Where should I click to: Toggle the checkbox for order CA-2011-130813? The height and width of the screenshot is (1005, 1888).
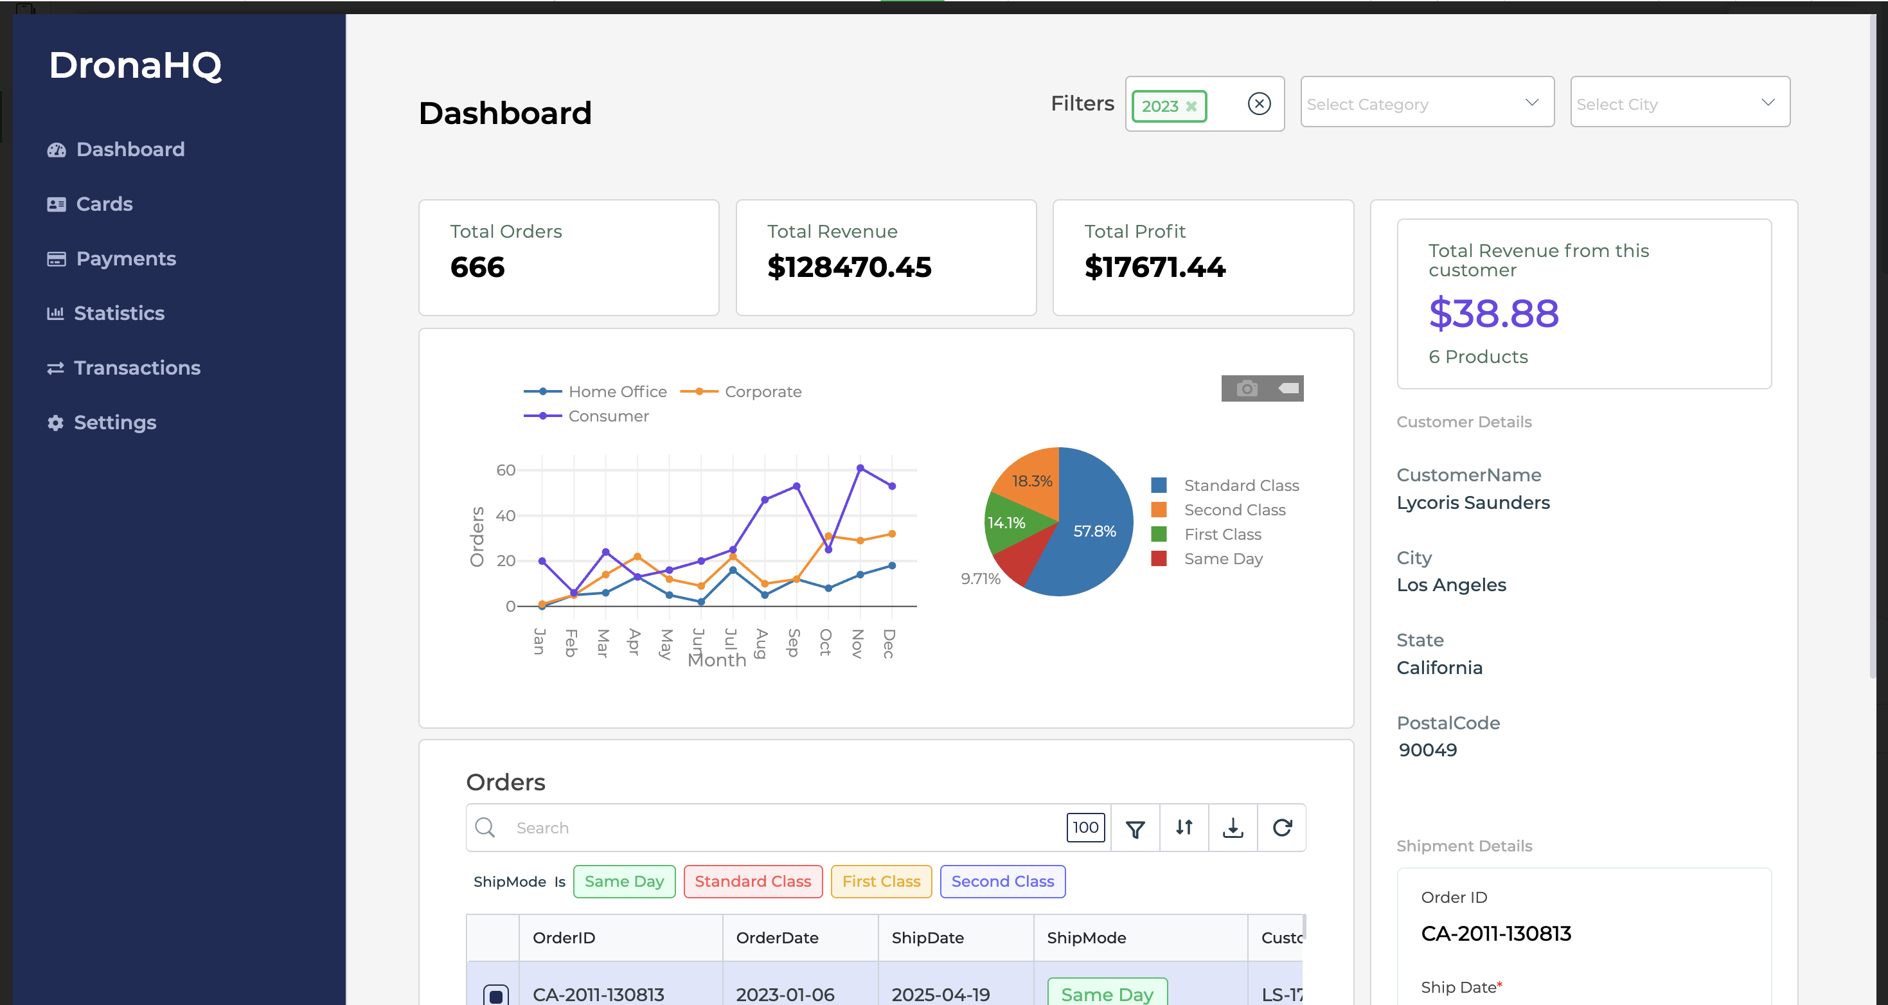[495, 995]
